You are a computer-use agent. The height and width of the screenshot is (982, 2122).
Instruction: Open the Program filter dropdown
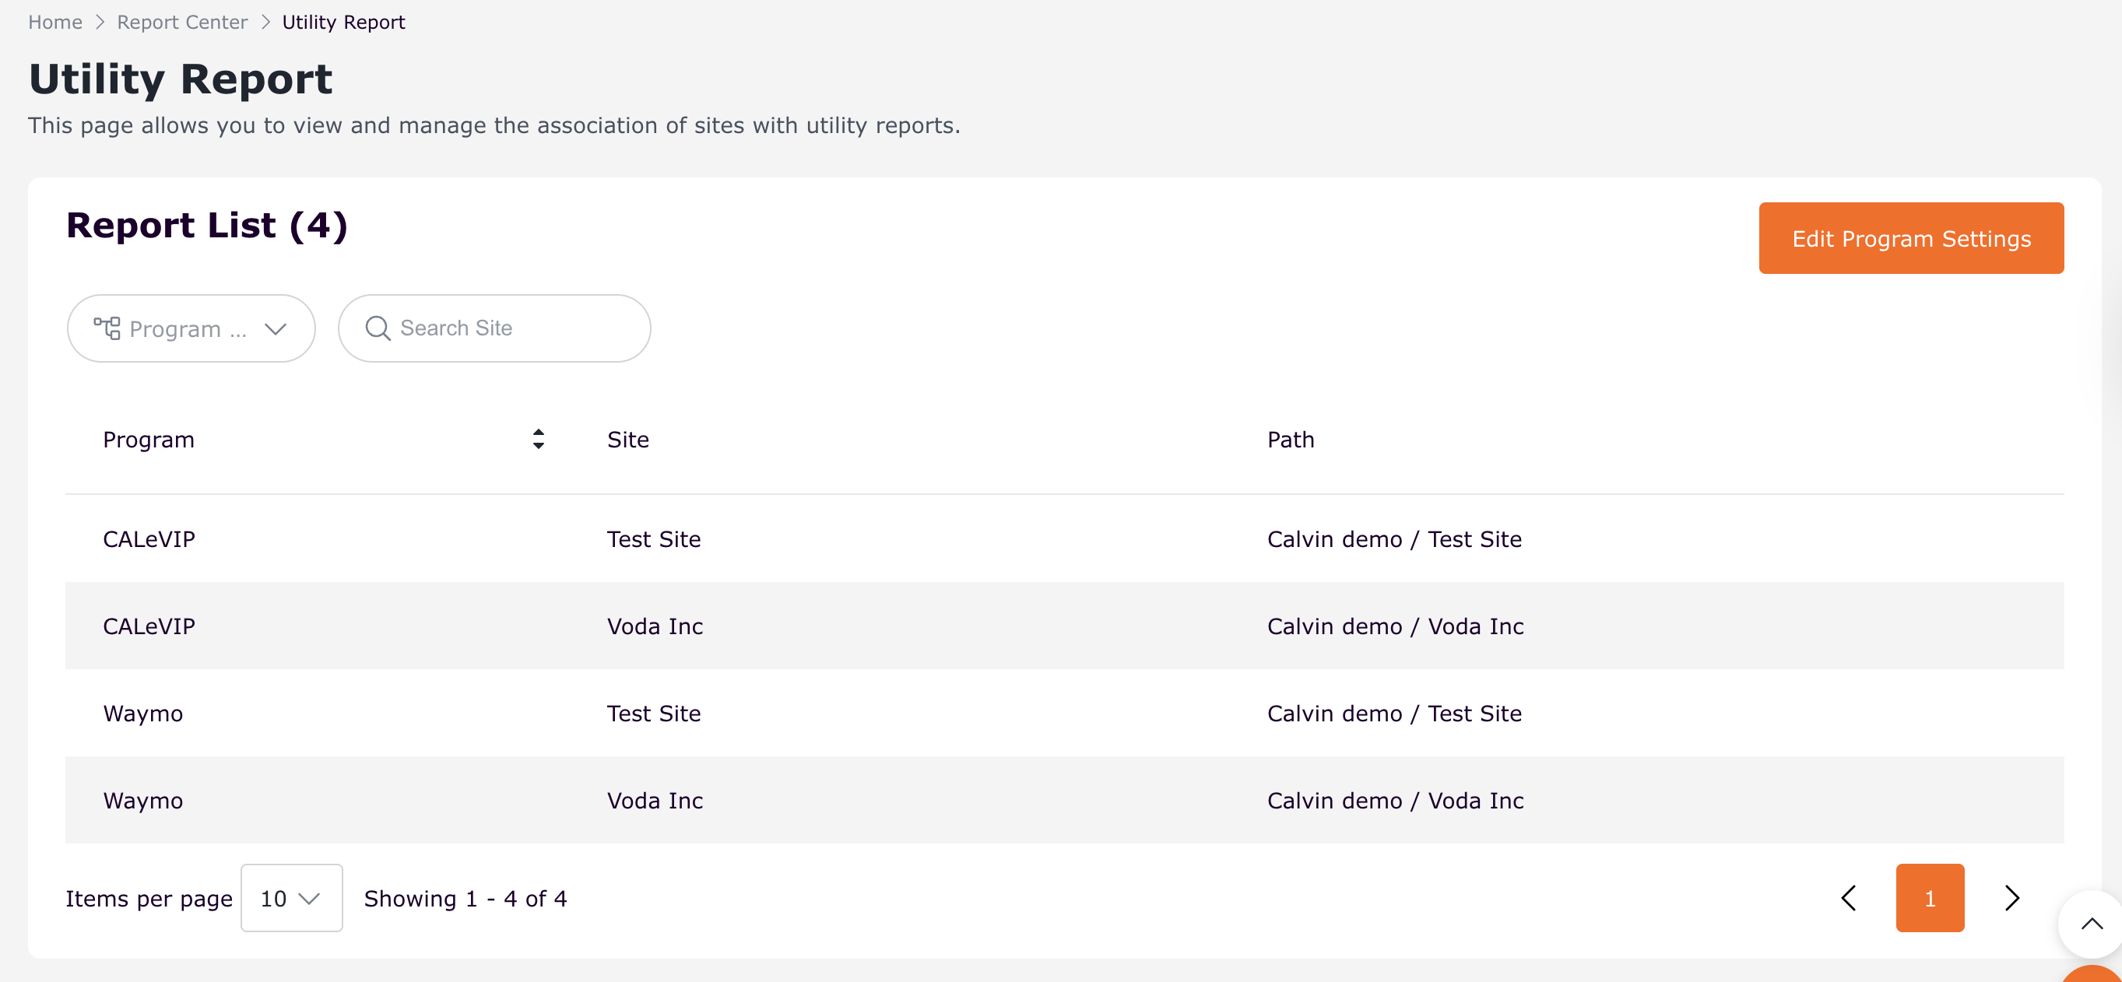pos(190,328)
